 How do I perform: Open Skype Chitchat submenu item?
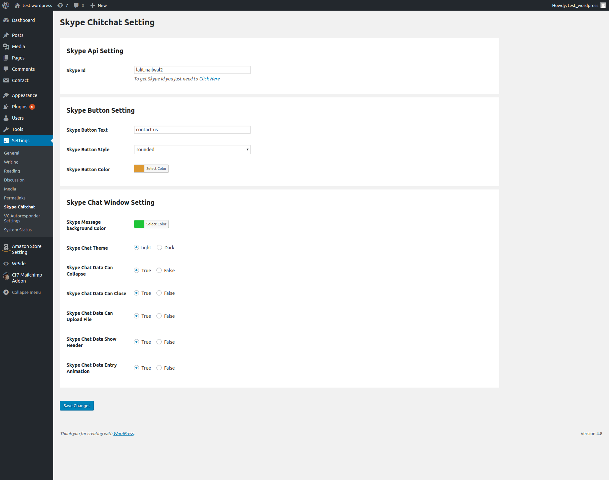(19, 207)
